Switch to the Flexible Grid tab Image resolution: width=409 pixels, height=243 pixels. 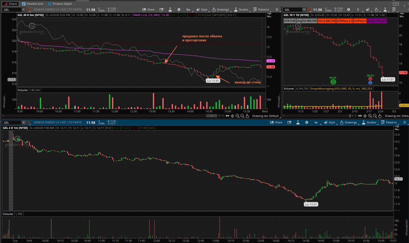point(33,4)
